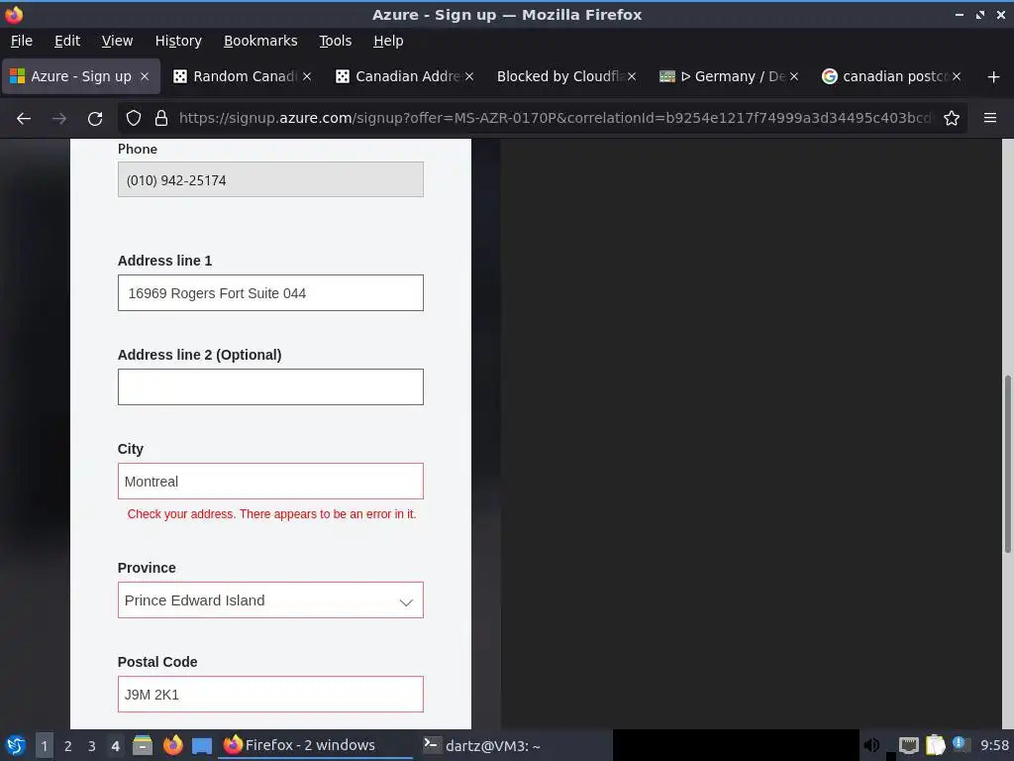
Task: Close the Germany tab
Action: tap(794, 76)
